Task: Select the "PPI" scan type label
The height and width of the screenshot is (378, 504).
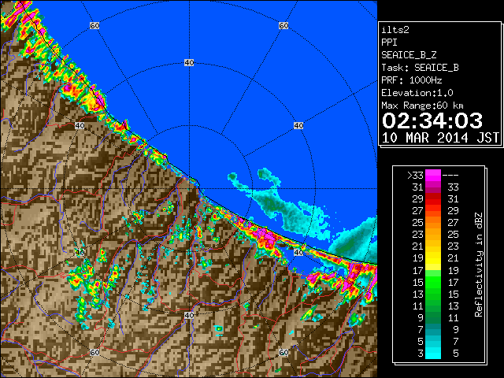Action: point(389,43)
